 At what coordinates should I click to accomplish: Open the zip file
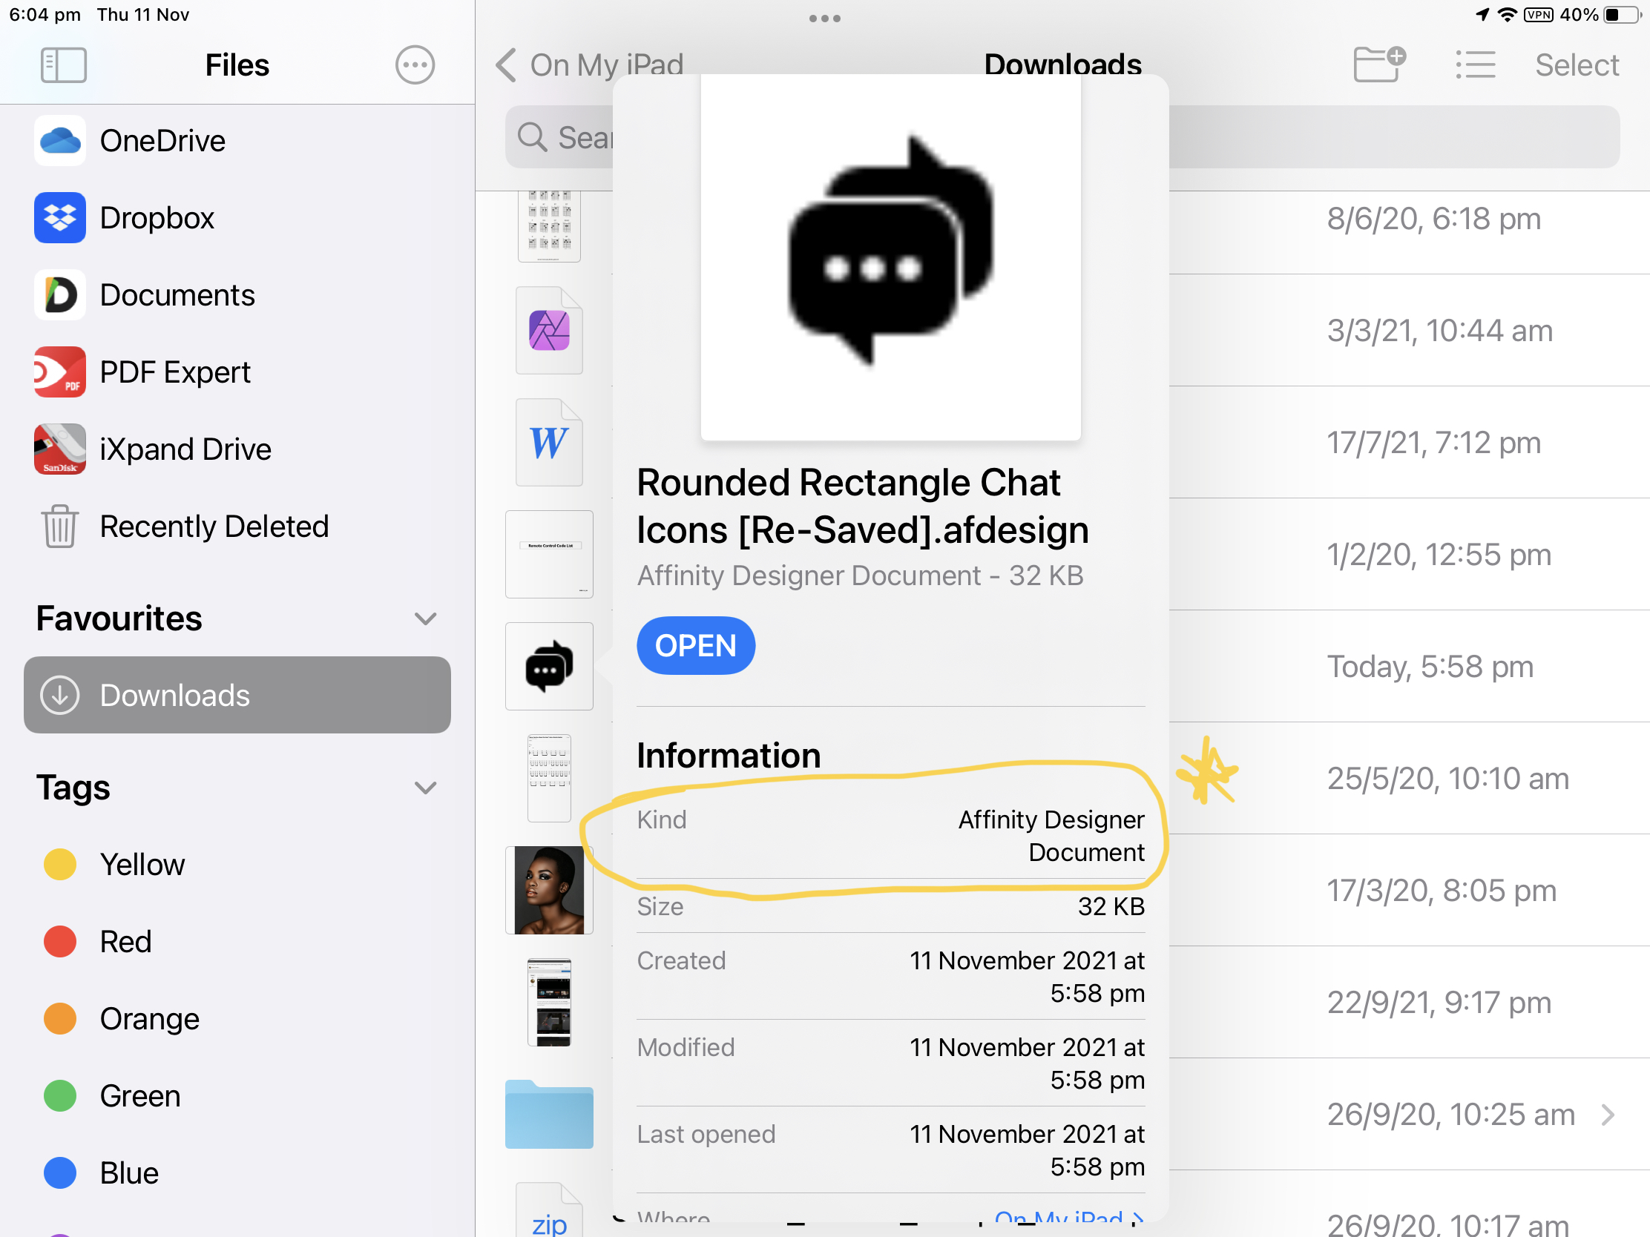549,1211
